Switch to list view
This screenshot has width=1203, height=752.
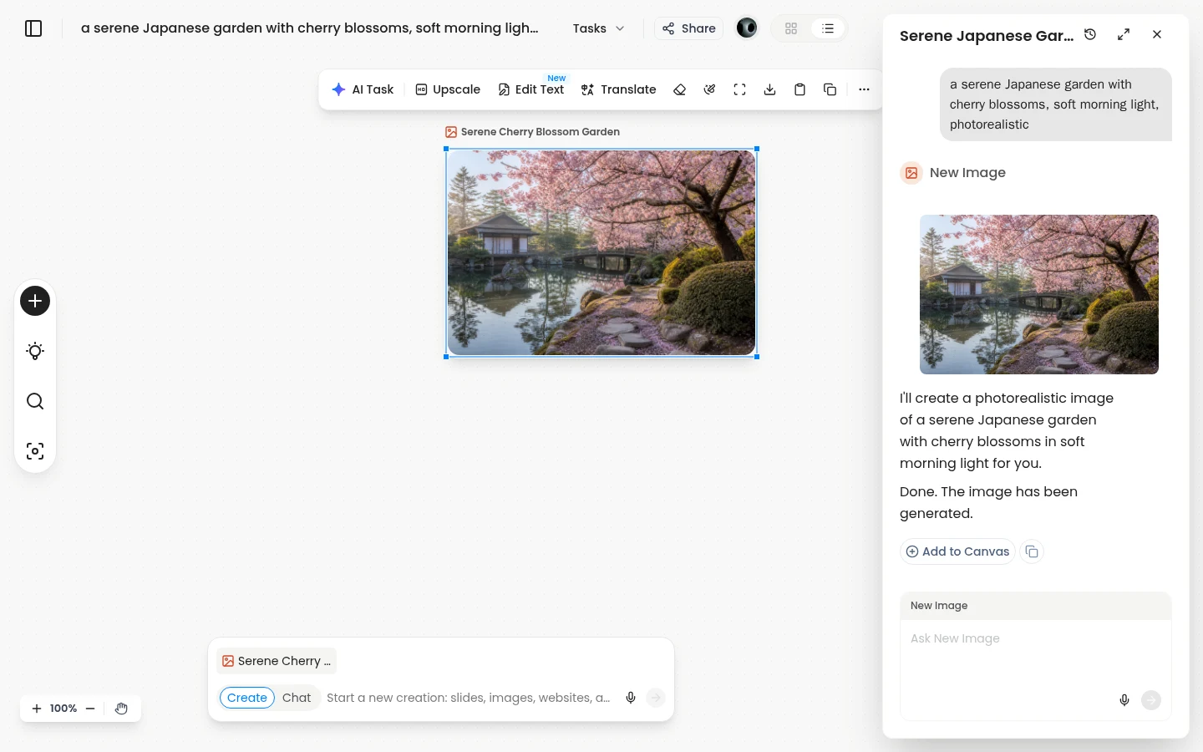coord(828,28)
